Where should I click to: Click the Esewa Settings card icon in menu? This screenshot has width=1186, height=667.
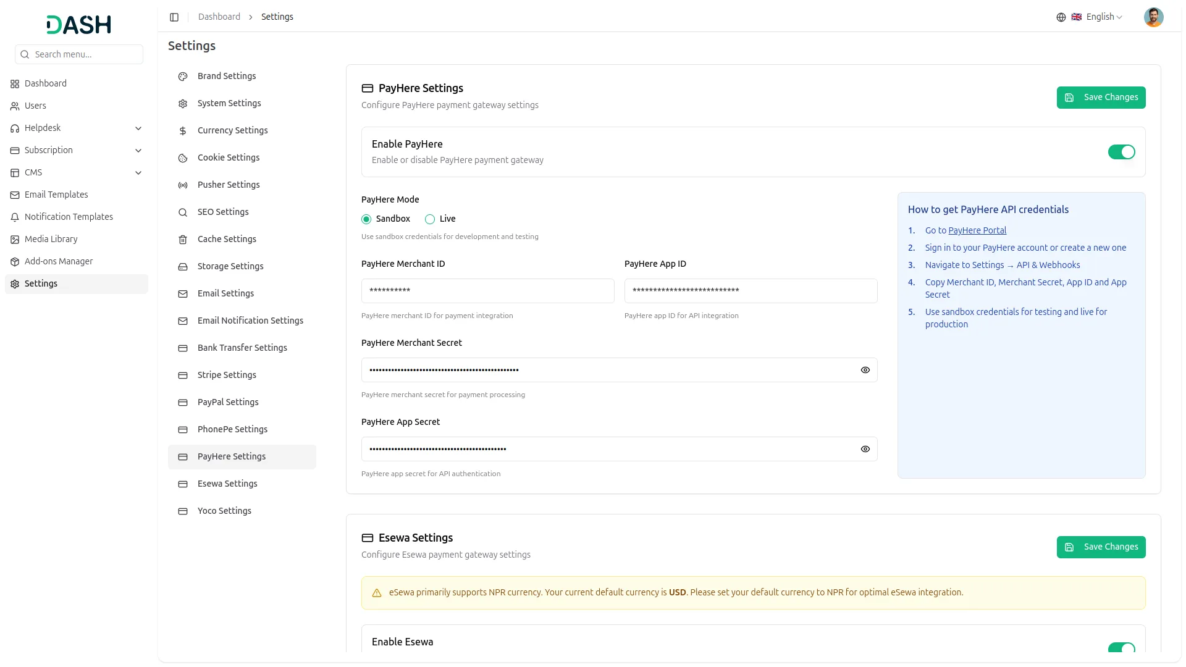coord(183,484)
